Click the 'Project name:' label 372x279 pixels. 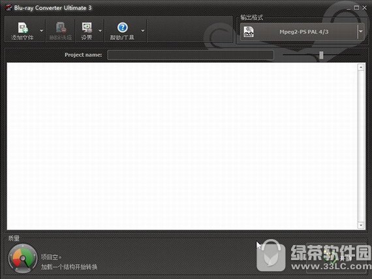[84, 55]
